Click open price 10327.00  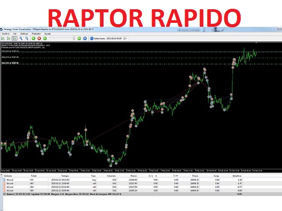pyautogui.click(x=133, y=187)
